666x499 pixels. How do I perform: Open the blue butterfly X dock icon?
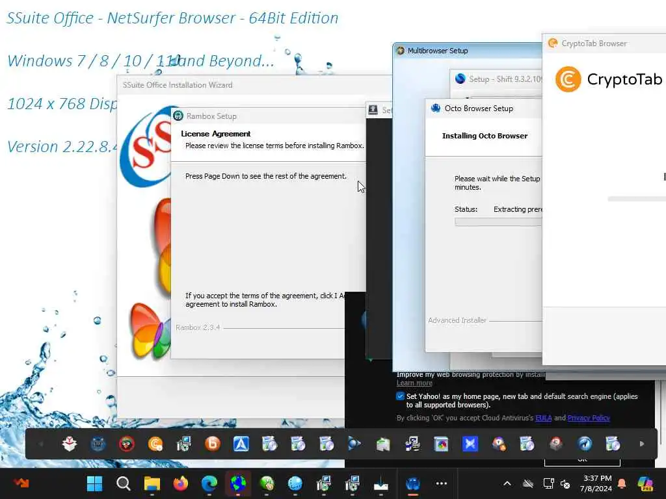click(x=470, y=444)
